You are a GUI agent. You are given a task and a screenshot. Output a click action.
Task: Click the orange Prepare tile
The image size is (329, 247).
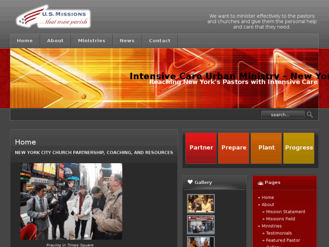[x=234, y=148]
